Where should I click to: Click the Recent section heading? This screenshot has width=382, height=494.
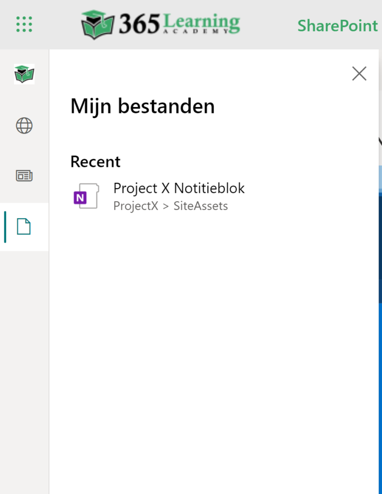click(95, 162)
